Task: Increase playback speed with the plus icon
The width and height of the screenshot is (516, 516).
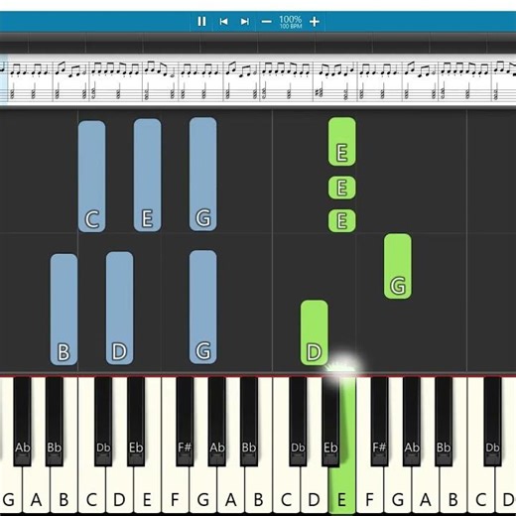Action: [315, 22]
